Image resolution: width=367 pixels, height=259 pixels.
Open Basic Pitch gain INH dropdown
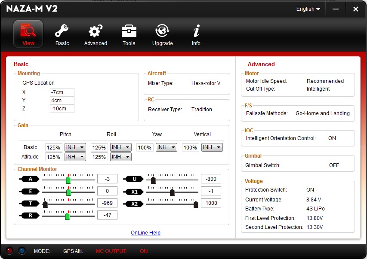(x=75, y=147)
